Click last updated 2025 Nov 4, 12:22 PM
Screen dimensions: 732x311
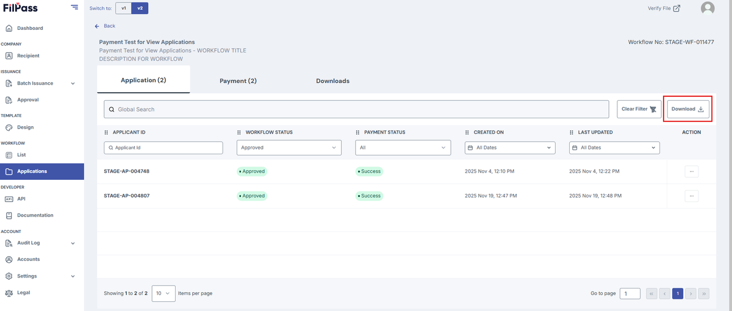[594, 171]
